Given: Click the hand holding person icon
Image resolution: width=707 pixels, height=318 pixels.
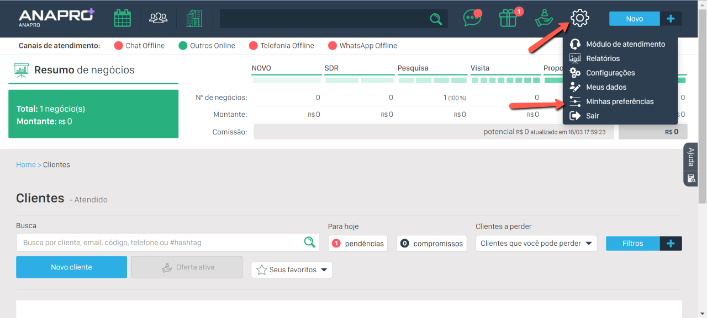Looking at the screenshot, I should click(544, 18).
